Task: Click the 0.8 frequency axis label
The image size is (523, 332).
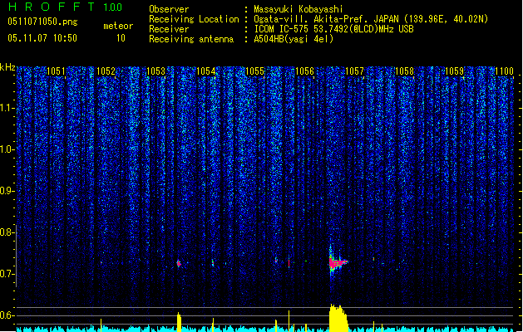Action: coord(7,232)
